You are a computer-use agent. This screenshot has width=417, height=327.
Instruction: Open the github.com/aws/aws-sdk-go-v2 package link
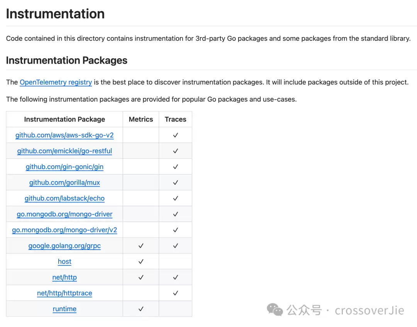click(x=64, y=135)
